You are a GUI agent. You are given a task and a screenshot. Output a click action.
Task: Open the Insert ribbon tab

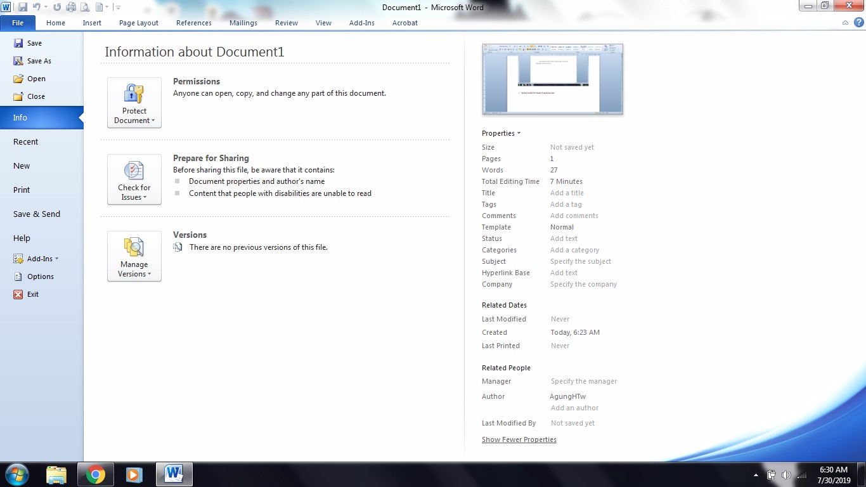click(92, 23)
